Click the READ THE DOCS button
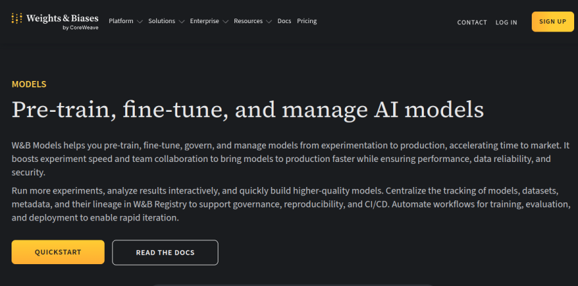 point(165,253)
